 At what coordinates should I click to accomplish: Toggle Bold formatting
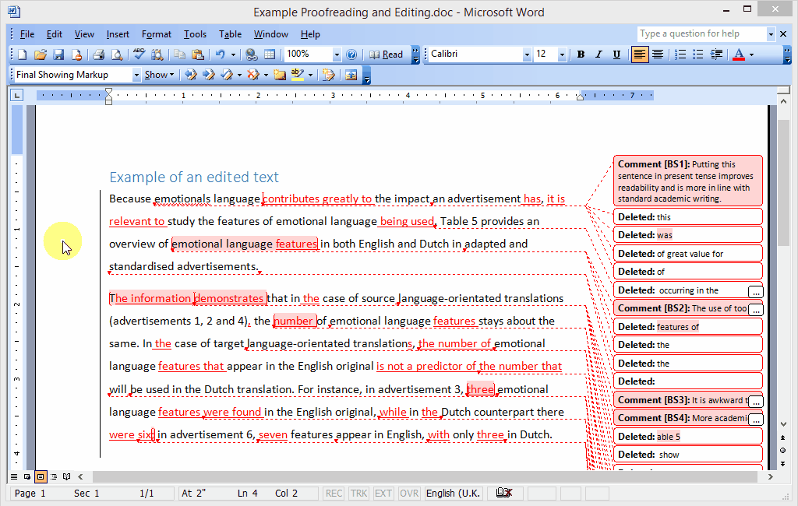click(581, 54)
